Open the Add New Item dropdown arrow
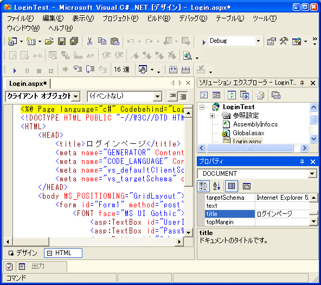 pyautogui.click(x=40, y=41)
